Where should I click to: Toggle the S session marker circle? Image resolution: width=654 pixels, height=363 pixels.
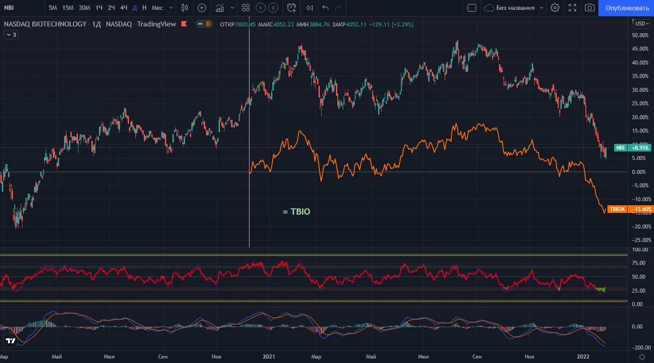coord(260,8)
